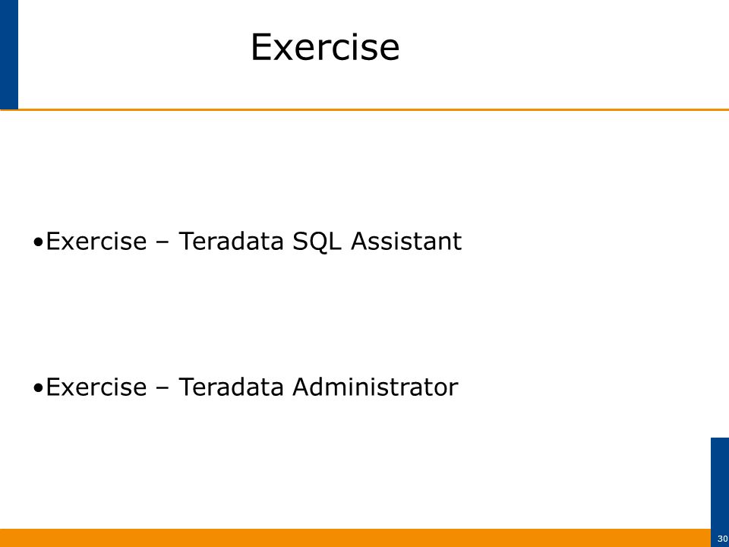
Task: Select the "Exercise – Teradata Administrator" line
Action: (x=246, y=387)
